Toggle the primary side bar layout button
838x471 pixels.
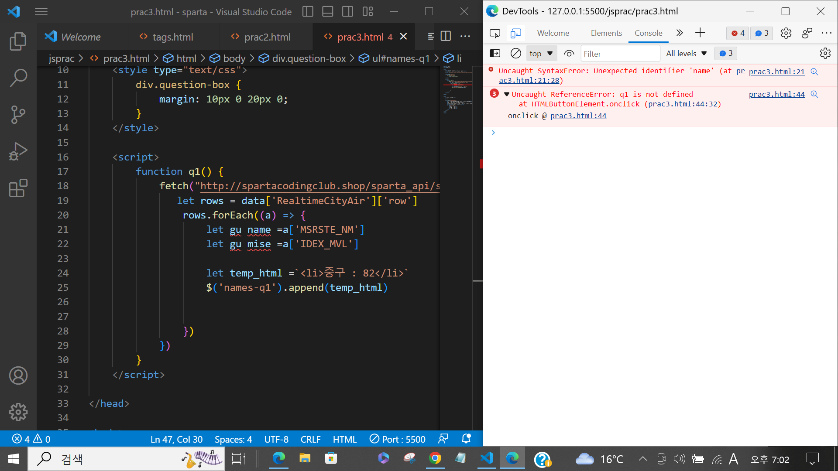[308, 12]
